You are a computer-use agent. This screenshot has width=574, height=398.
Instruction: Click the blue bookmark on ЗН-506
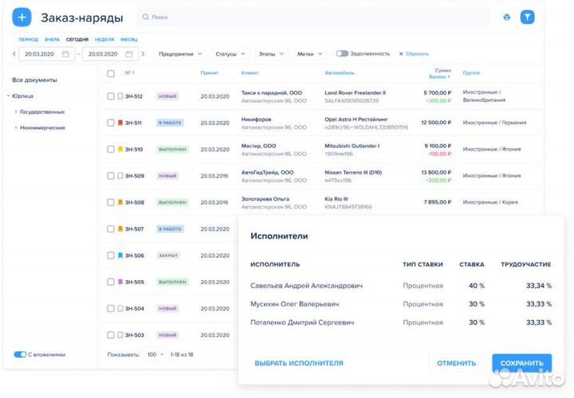pyautogui.click(x=120, y=256)
